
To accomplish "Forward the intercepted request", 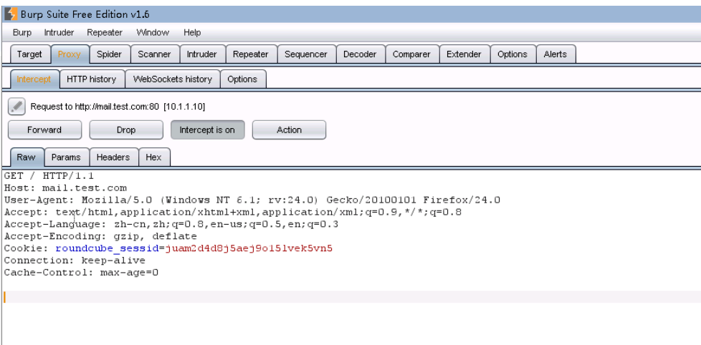I will point(44,130).
